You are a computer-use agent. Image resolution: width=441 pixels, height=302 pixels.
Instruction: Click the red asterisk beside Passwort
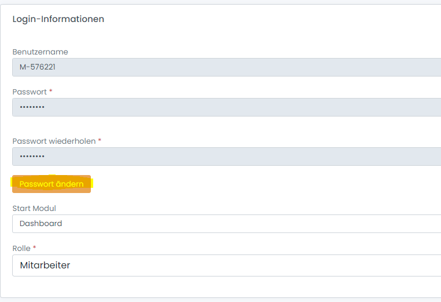pyautogui.click(x=51, y=92)
